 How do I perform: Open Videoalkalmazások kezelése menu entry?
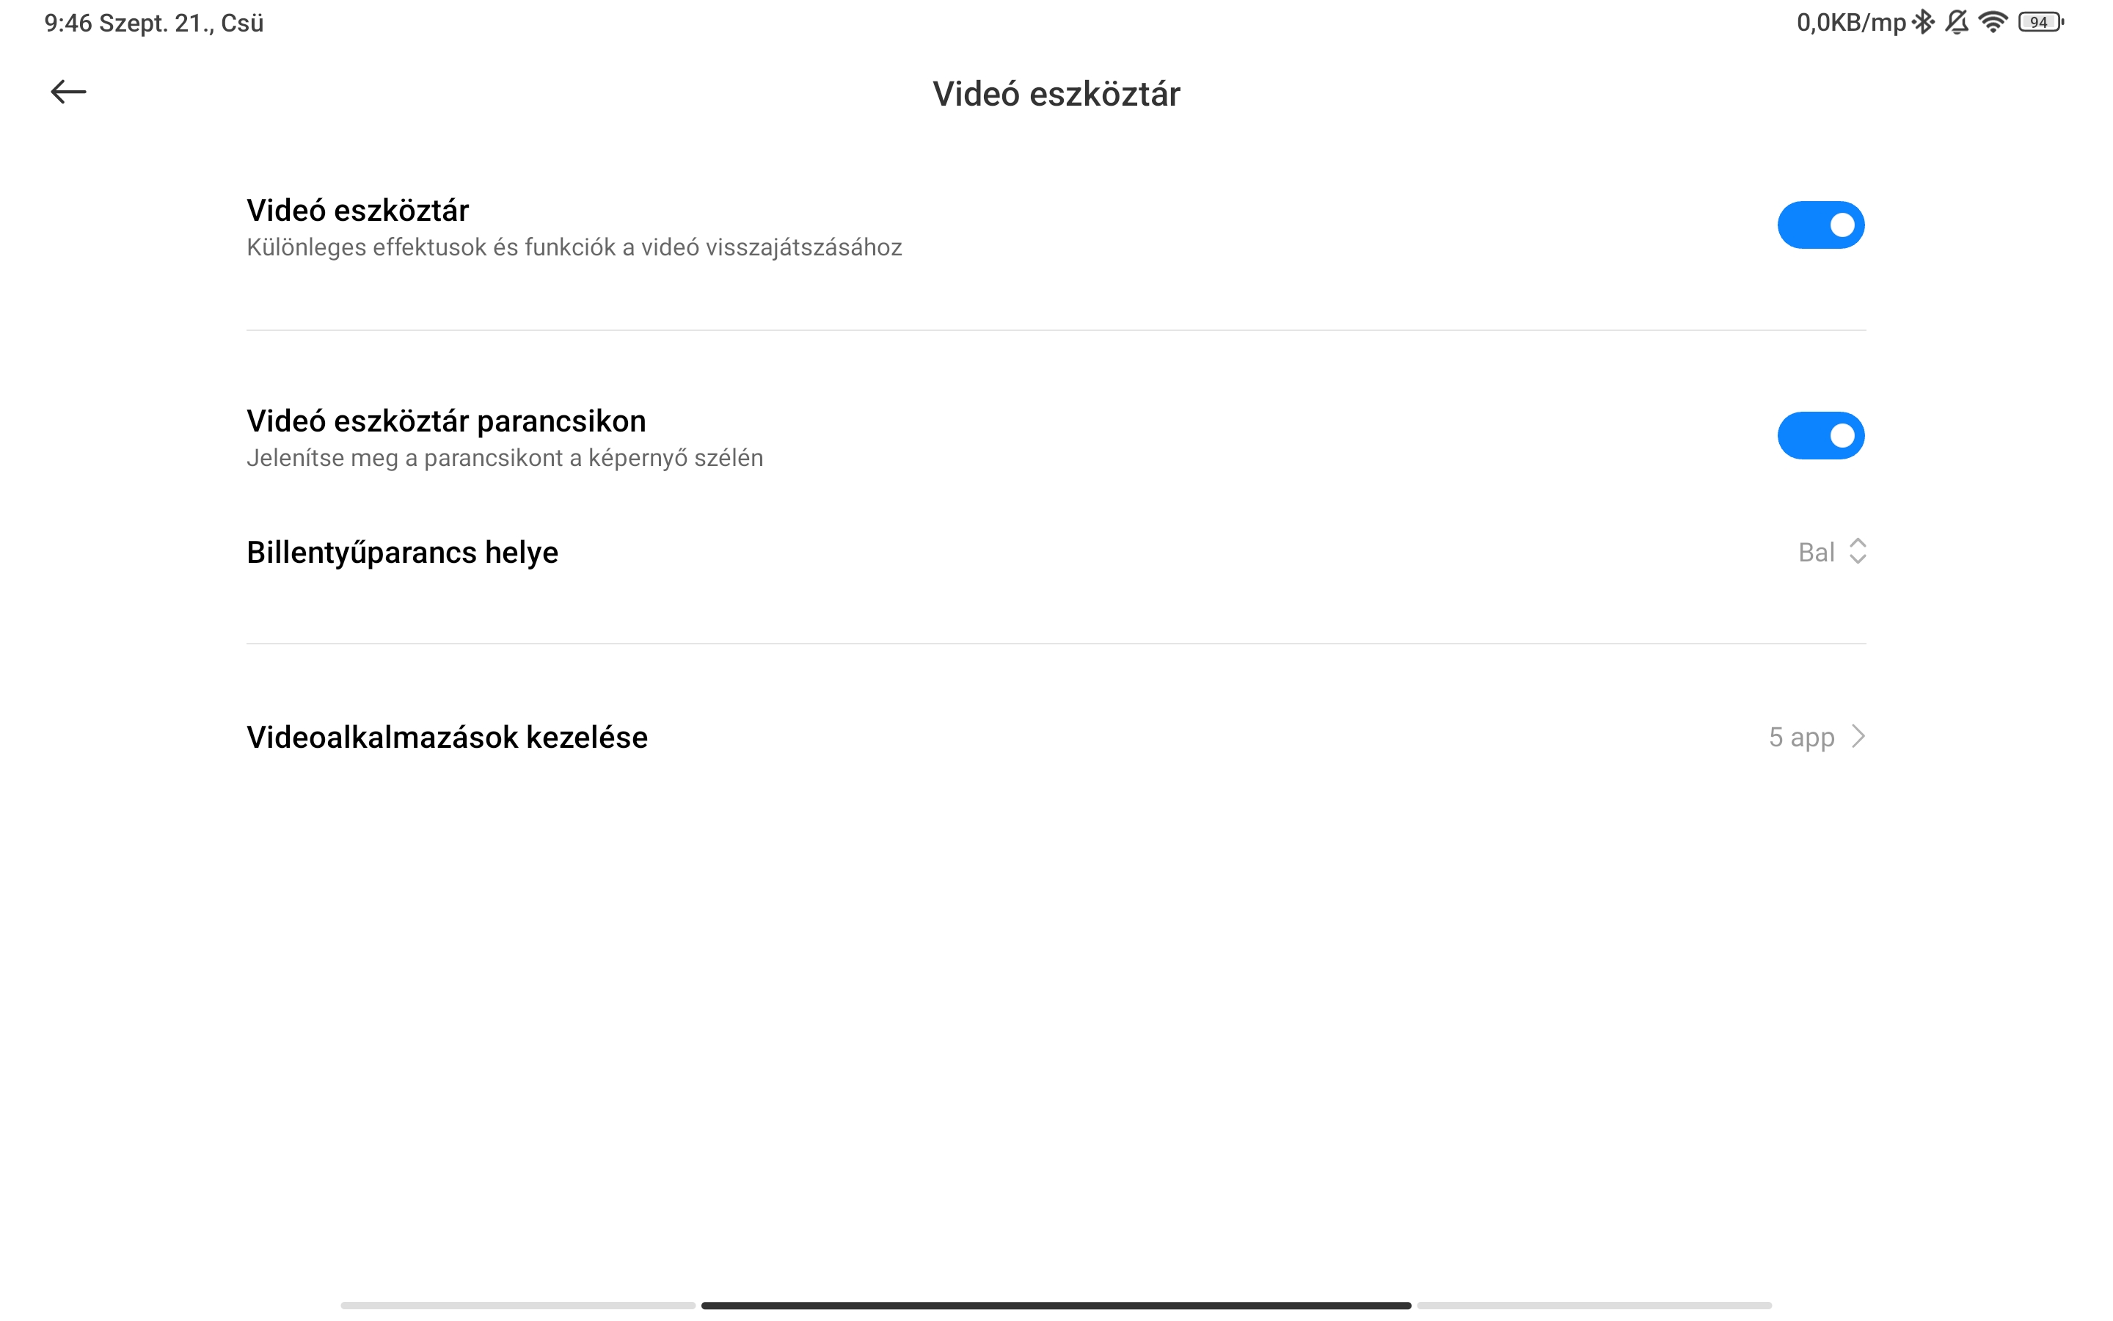click(x=447, y=737)
